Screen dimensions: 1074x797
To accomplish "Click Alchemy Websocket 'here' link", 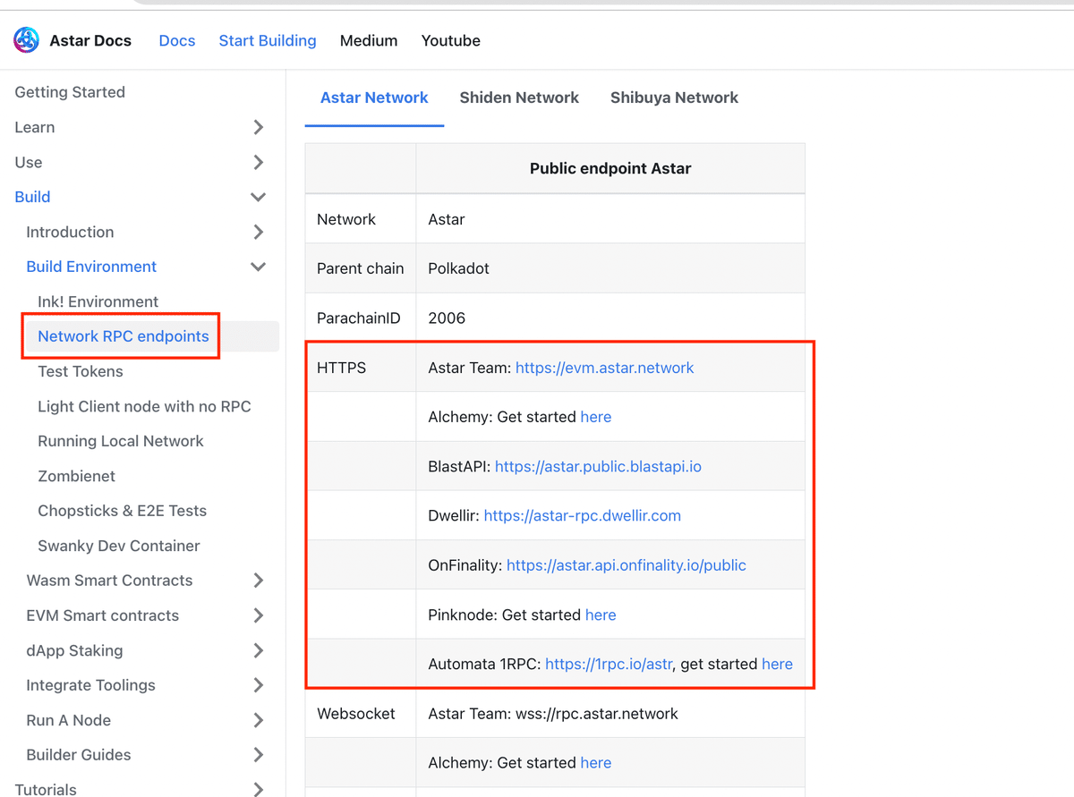I will [596, 763].
